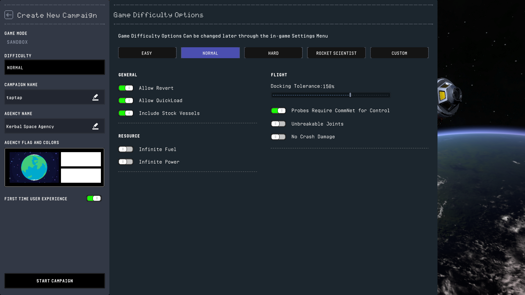Click the agency name edit pencil icon
This screenshot has width=525, height=295.
coord(95,126)
